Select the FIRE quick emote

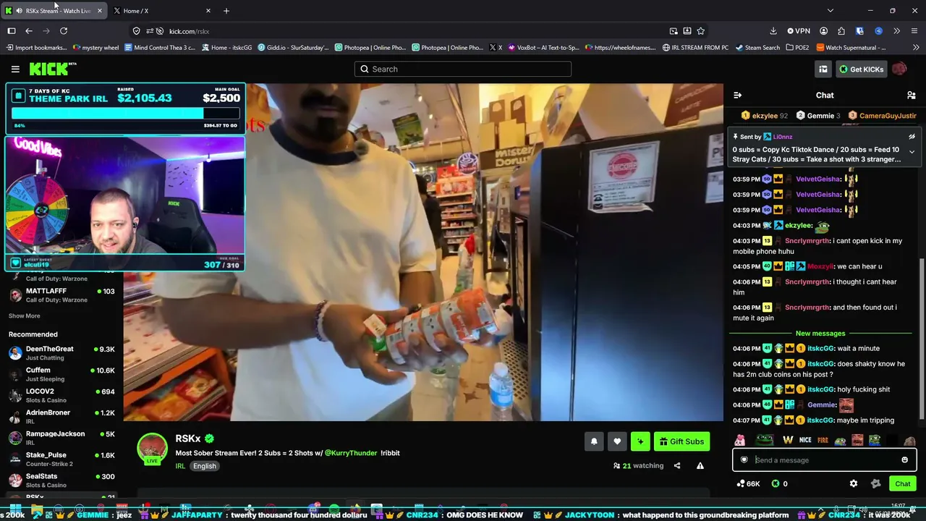pyautogui.click(x=823, y=440)
